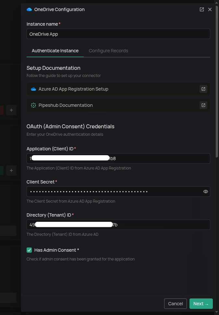Click the Next button
This screenshot has height=315, width=219.
tap(201, 304)
